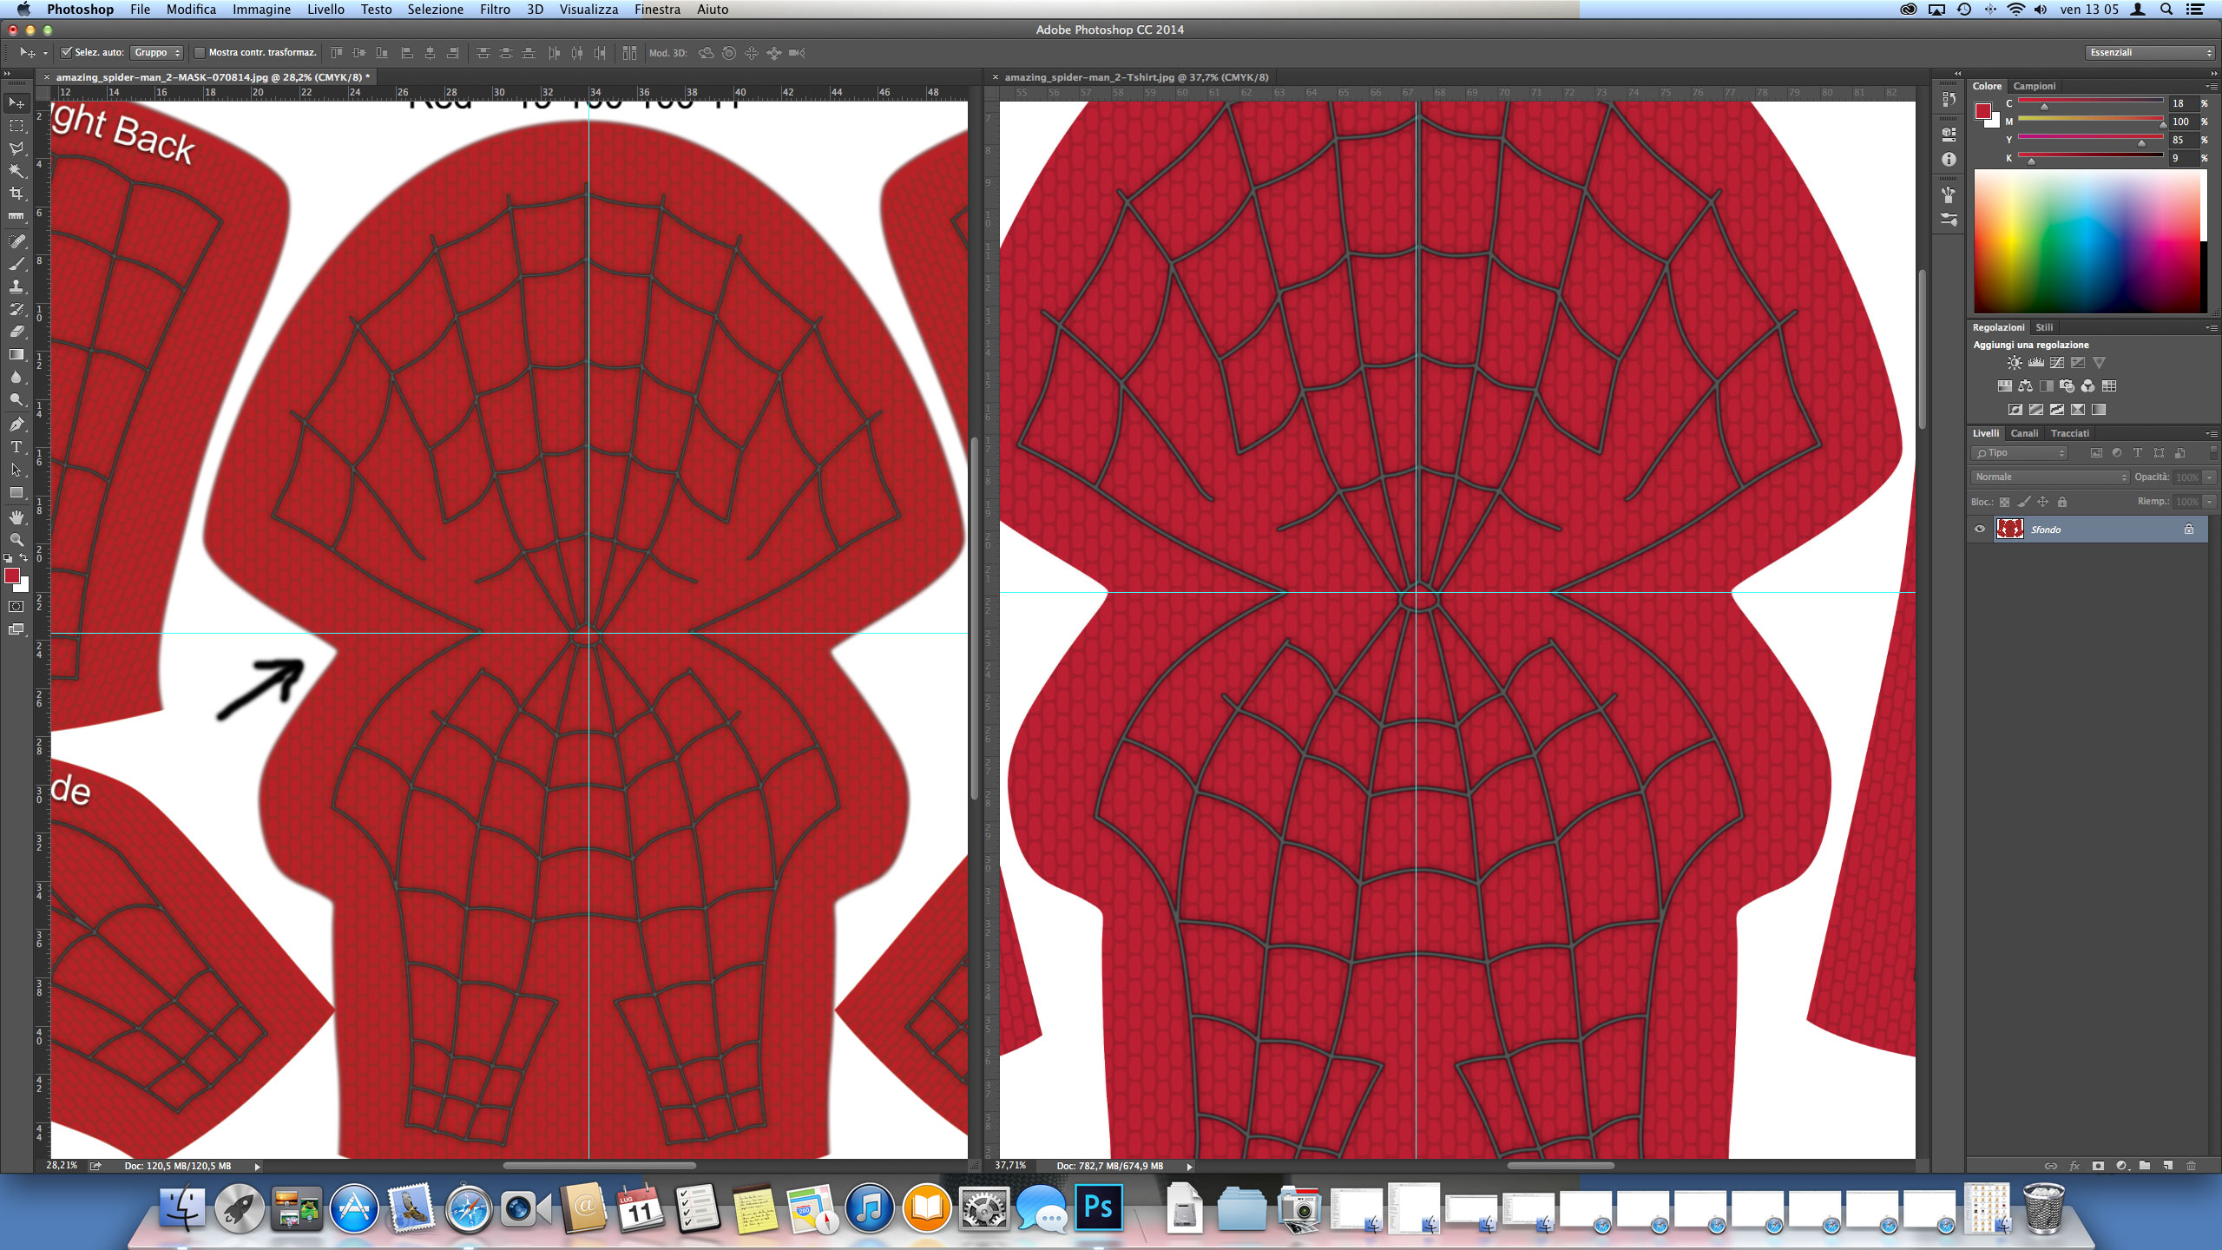Toggle lock all button in Livelli
This screenshot has width=2222, height=1250.
tap(2062, 502)
